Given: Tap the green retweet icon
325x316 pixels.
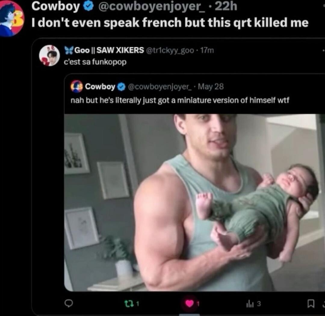Looking at the screenshot, I should (x=128, y=304).
